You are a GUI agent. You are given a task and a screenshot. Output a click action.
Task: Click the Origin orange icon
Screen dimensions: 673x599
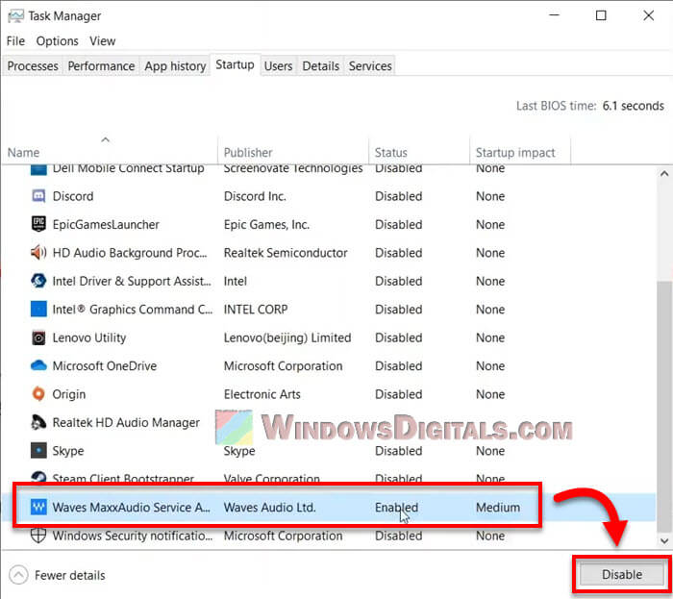pyautogui.click(x=38, y=394)
